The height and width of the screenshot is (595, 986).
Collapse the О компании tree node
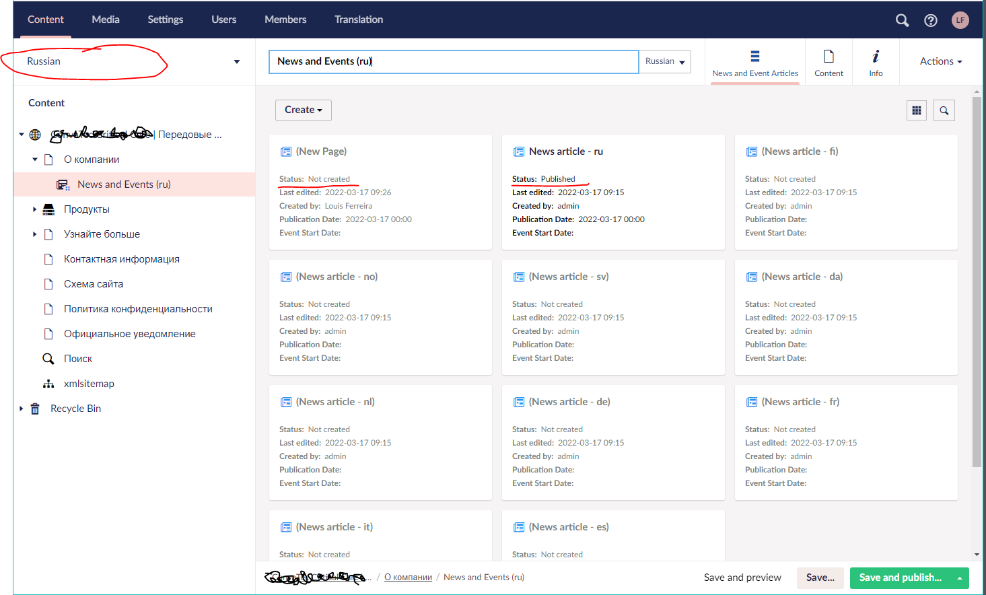(35, 160)
